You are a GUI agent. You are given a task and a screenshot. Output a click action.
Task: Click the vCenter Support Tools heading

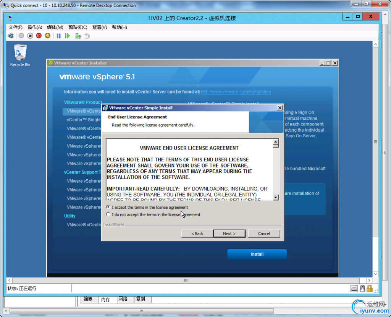tap(82, 172)
